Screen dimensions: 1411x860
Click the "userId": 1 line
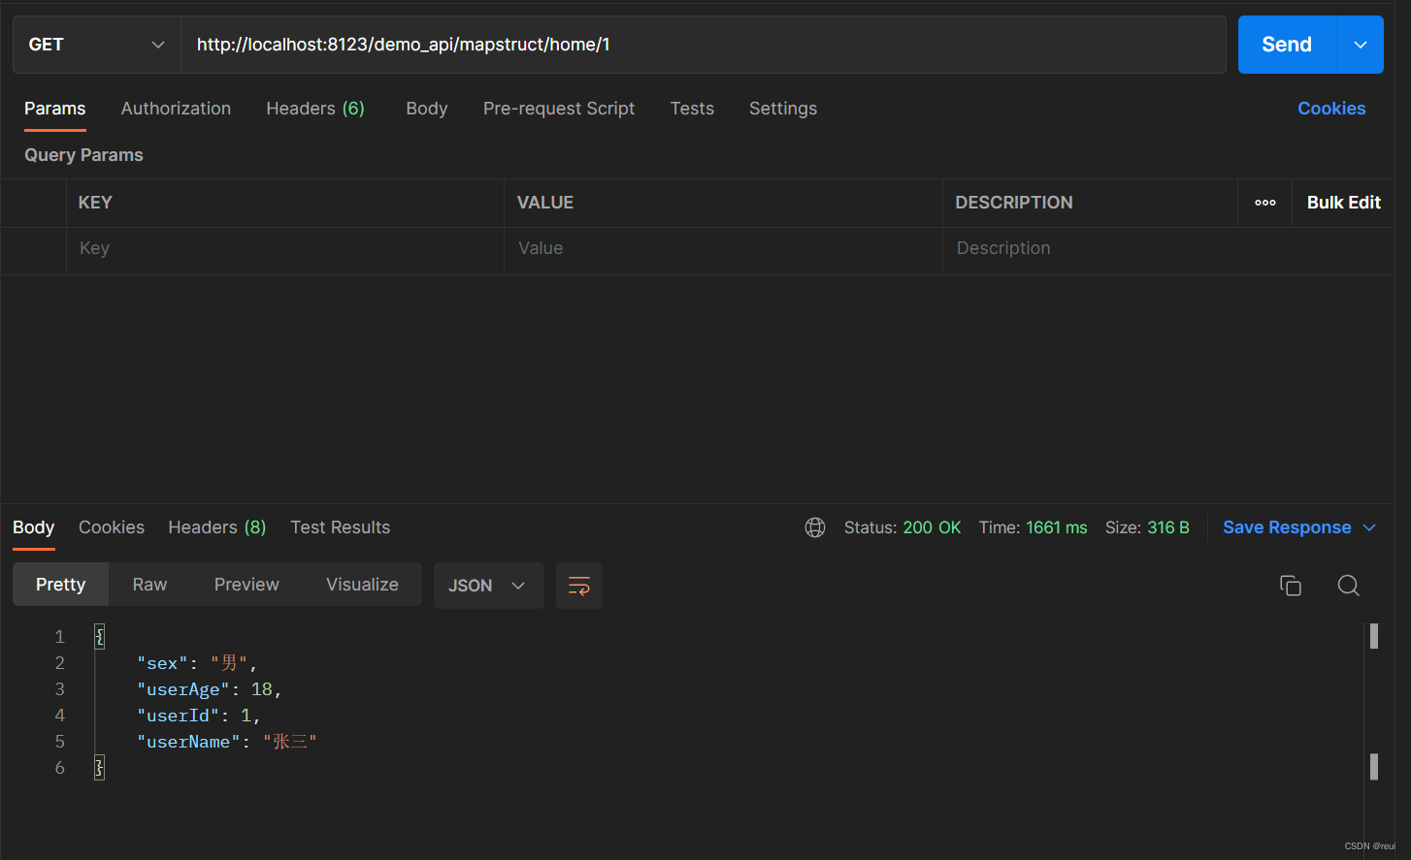pos(199,716)
